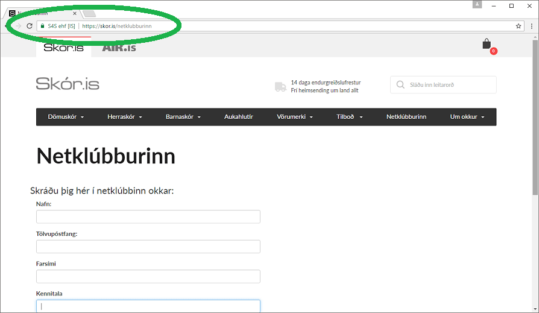The image size is (539, 313).
Task: Click the Kennitala input field
Action: pos(148,306)
